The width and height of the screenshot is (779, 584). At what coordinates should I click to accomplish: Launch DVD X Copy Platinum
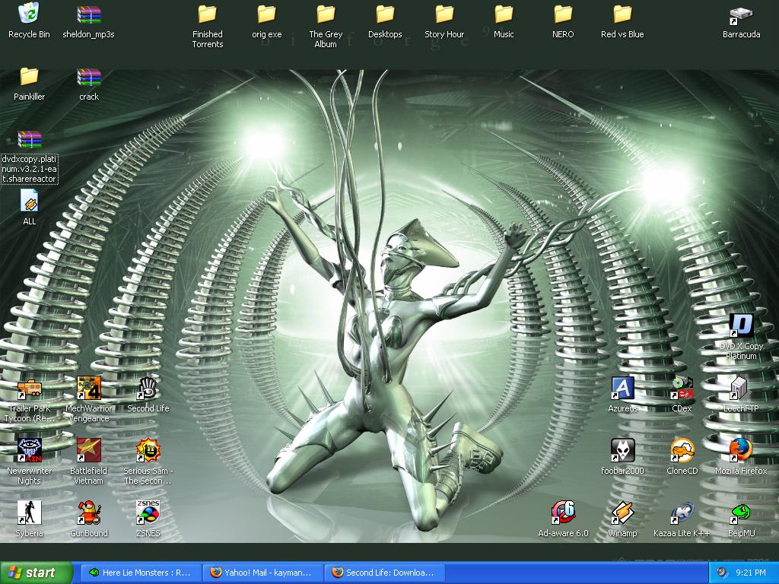[741, 326]
